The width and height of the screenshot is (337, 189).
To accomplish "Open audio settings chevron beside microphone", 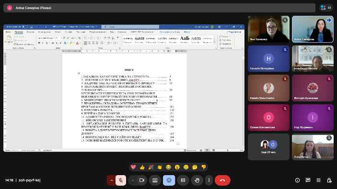I will pyautogui.click(x=111, y=180).
